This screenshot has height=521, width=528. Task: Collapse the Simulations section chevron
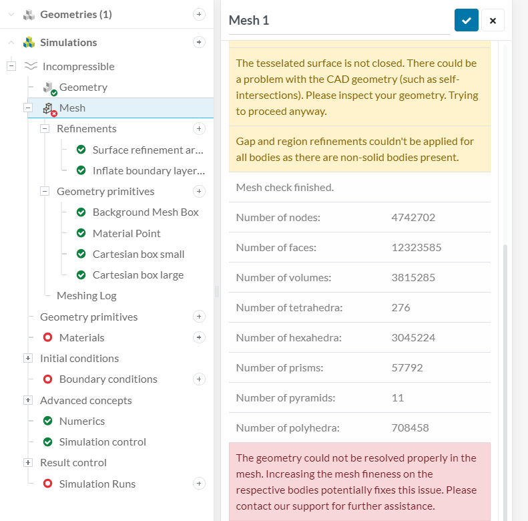pyautogui.click(x=11, y=43)
